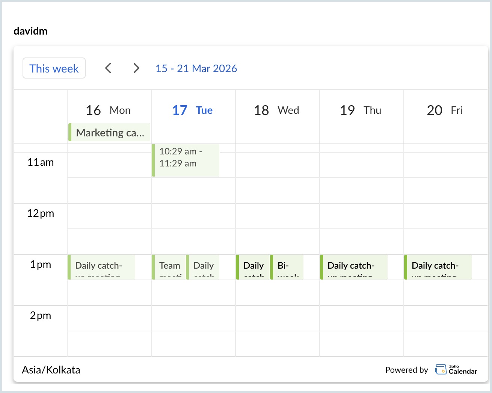Click the davidm calendar title

tap(30, 30)
